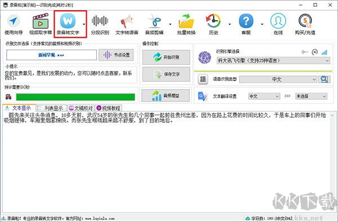Expand the 科大讯飞引擎 engine dropdown
Viewport: 338px width, 222px height.
[x=273, y=60]
